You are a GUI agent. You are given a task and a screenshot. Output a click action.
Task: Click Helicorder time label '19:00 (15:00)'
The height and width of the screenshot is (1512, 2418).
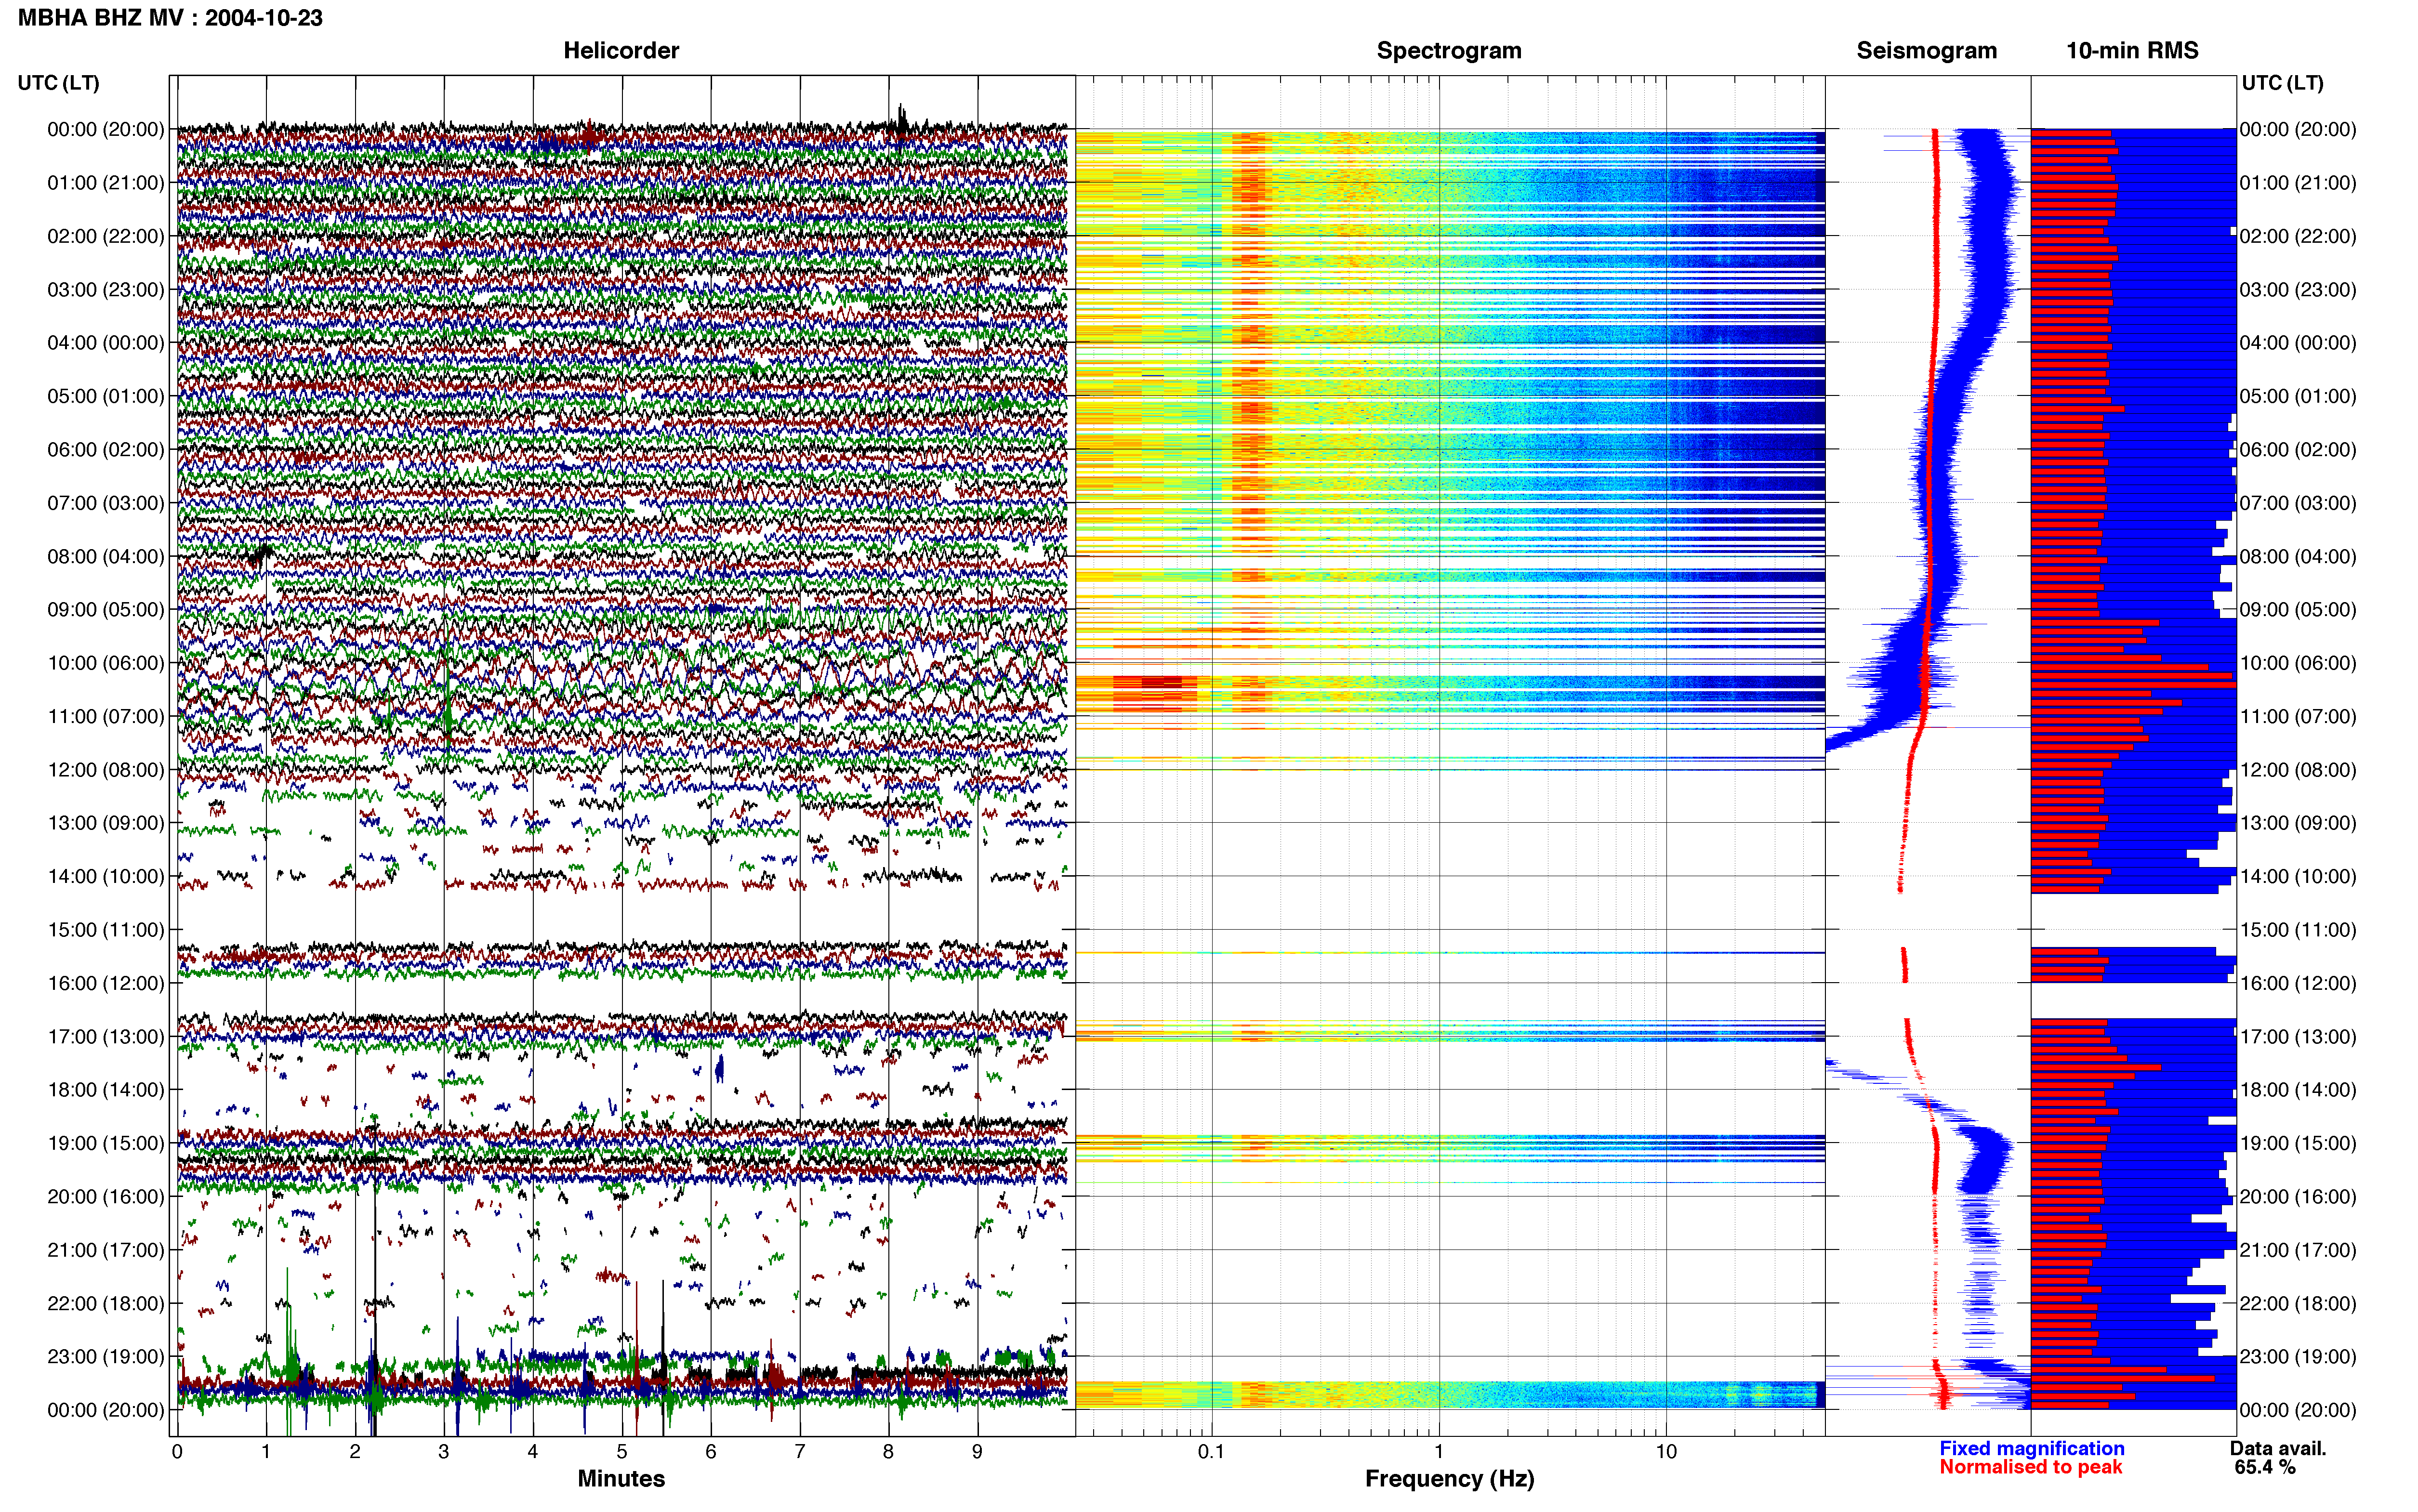click(x=106, y=1143)
